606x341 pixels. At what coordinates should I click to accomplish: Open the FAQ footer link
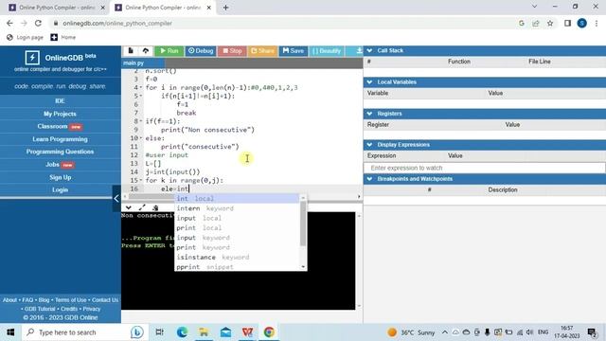[x=27, y=300]
